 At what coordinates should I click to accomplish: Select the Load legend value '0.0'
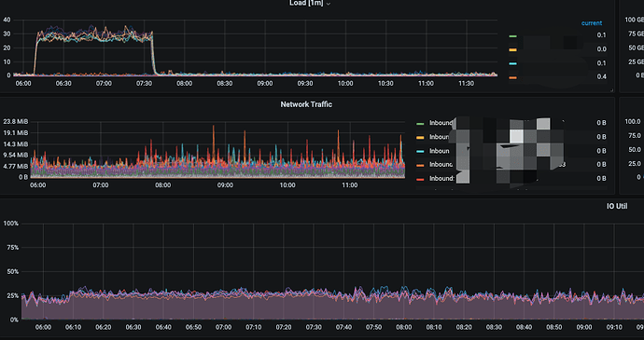coord(601,49)
